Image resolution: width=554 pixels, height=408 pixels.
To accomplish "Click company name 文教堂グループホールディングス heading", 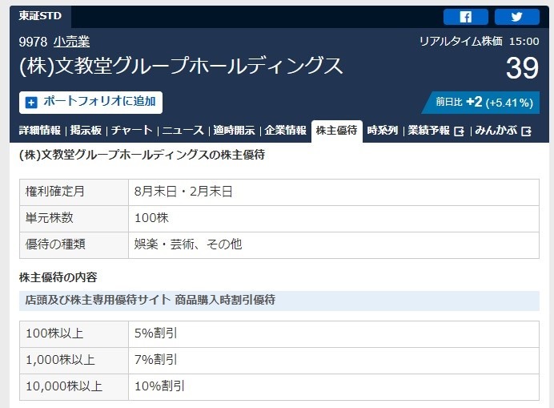I will point(181,66).
